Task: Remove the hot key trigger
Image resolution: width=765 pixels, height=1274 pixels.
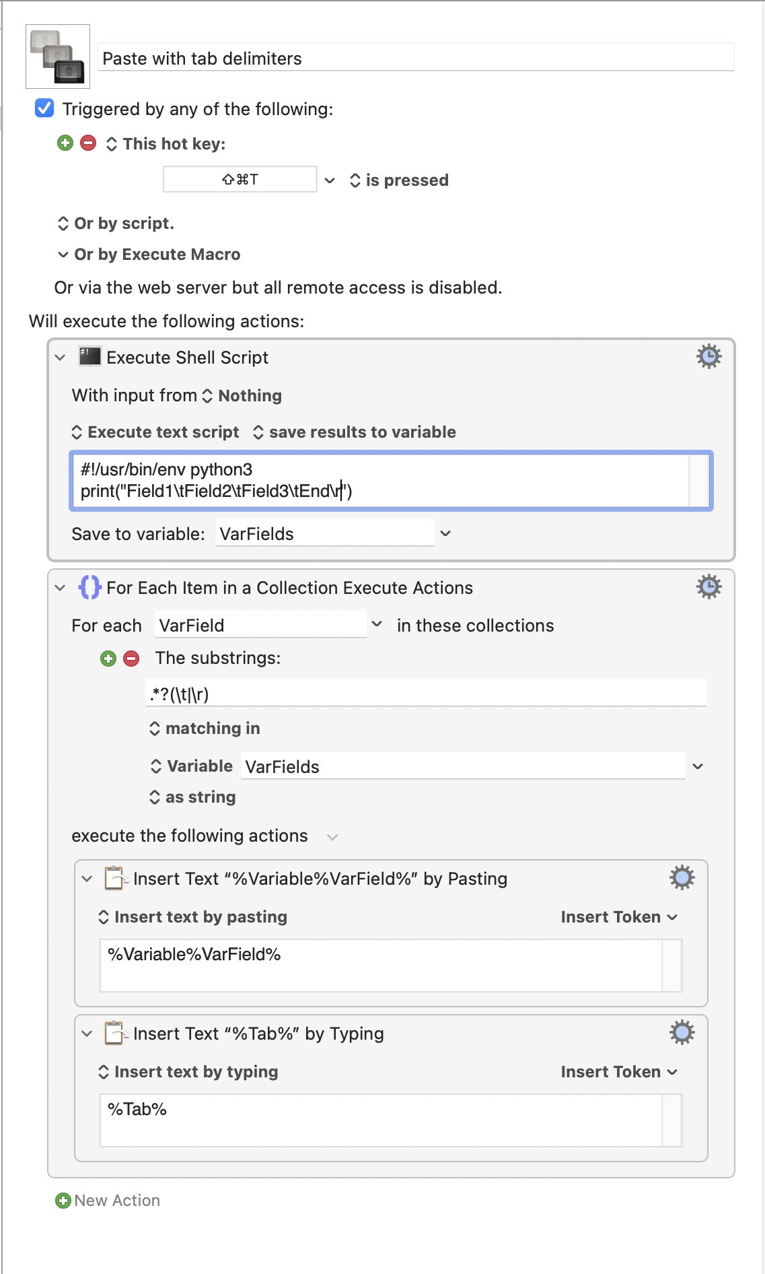Action: (88, 143)
